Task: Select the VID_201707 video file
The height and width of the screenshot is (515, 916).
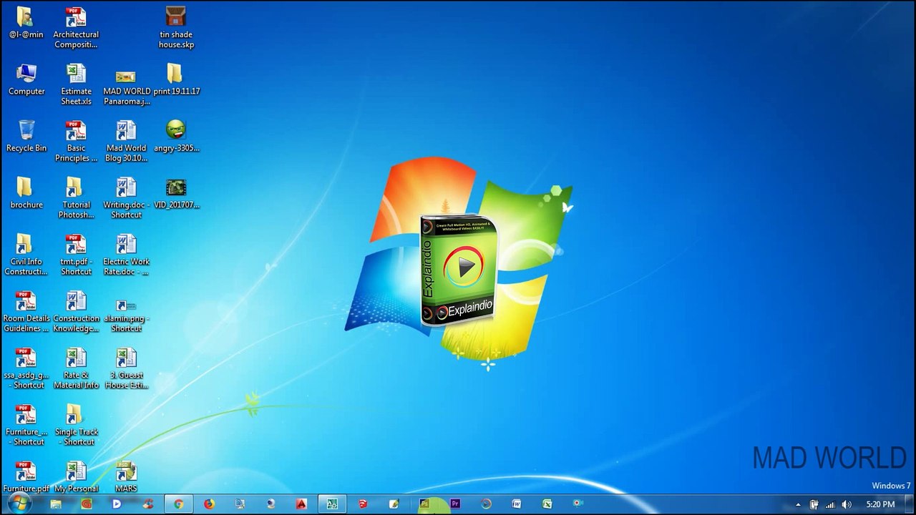Action: coord(176,192)
